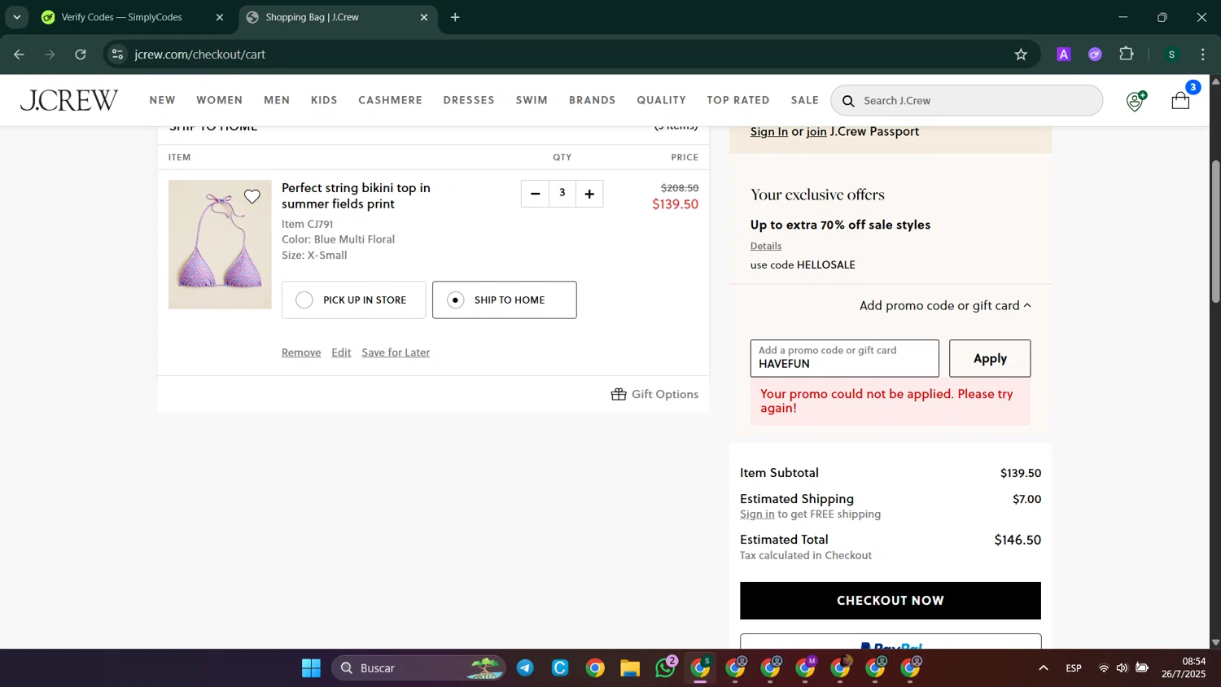Open the Chrome profile S avatar
The image size is (1221, 687).
[x=1171, y=55]
